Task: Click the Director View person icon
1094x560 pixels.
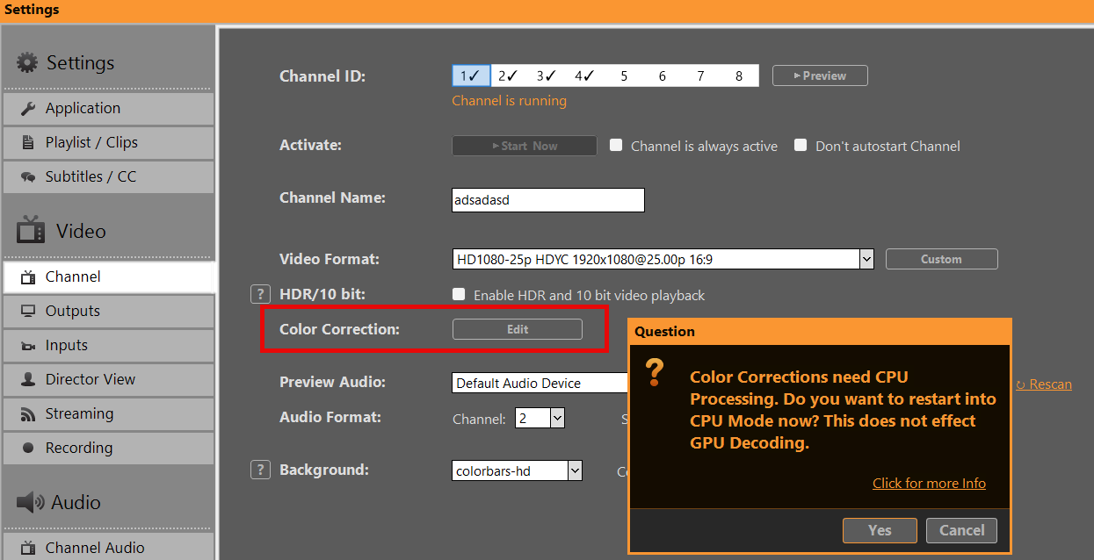Action: (x=28, y=380)
